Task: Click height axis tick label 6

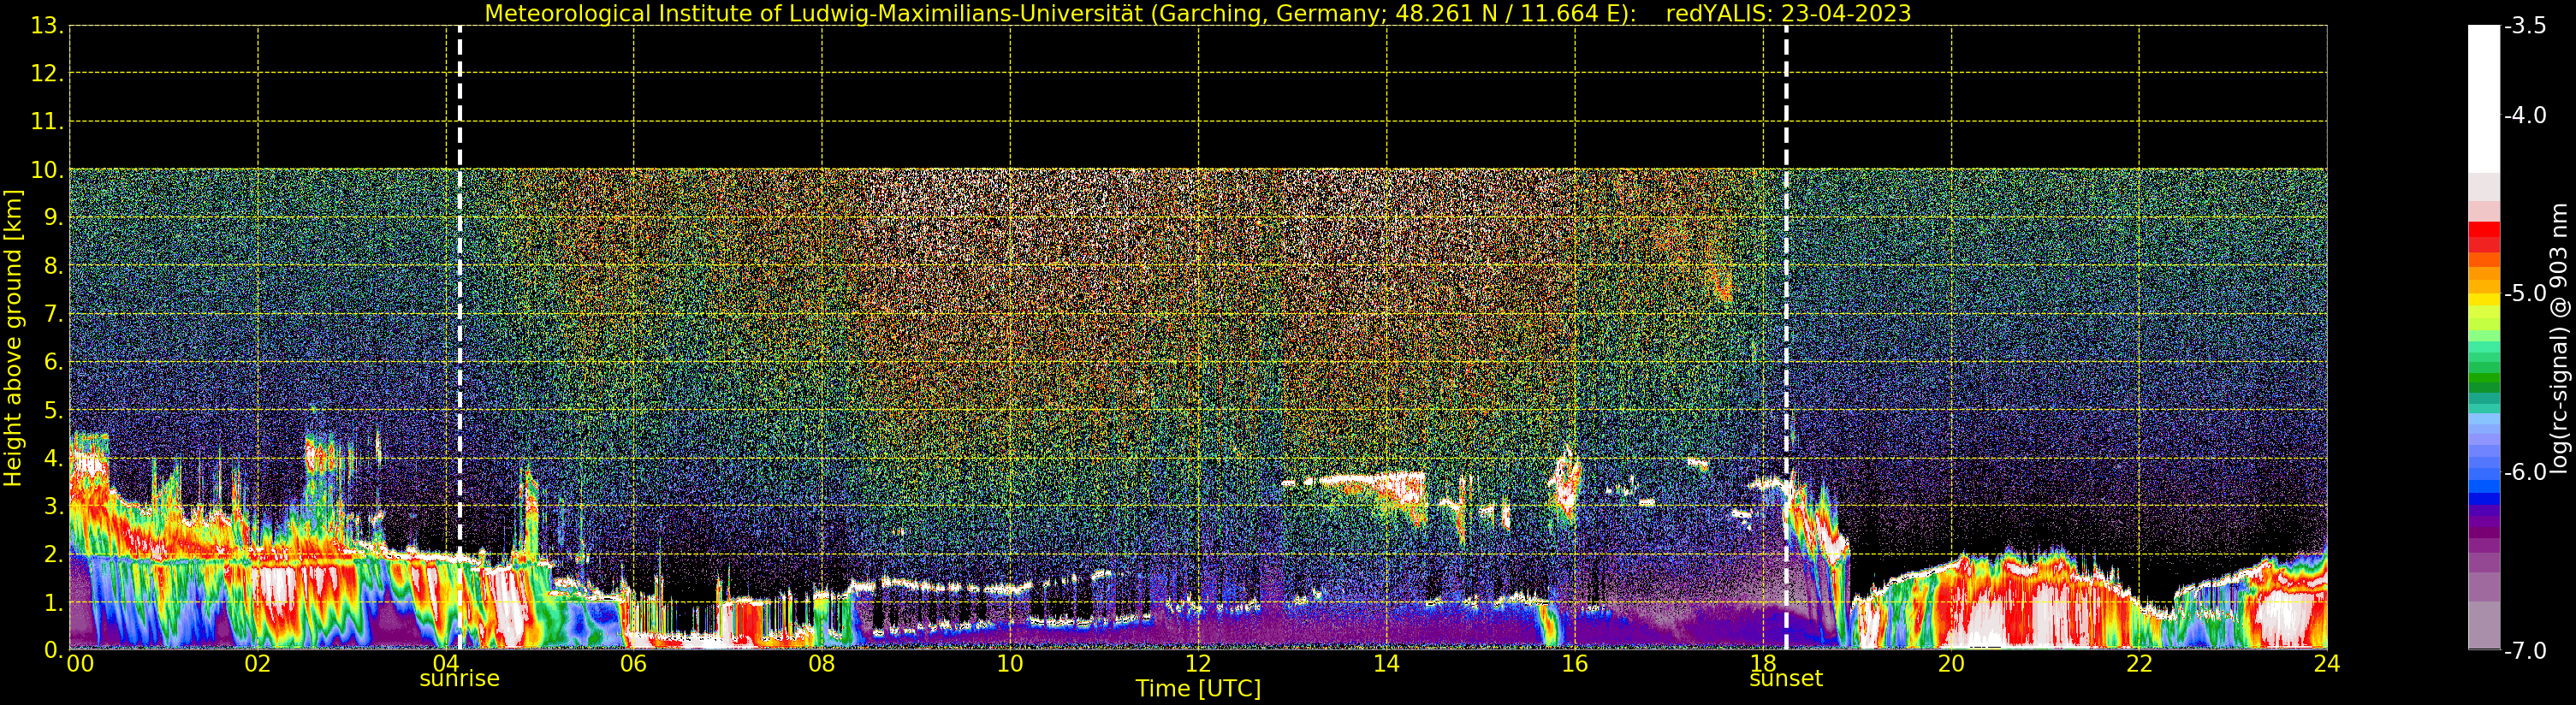Action: [53, 362]
